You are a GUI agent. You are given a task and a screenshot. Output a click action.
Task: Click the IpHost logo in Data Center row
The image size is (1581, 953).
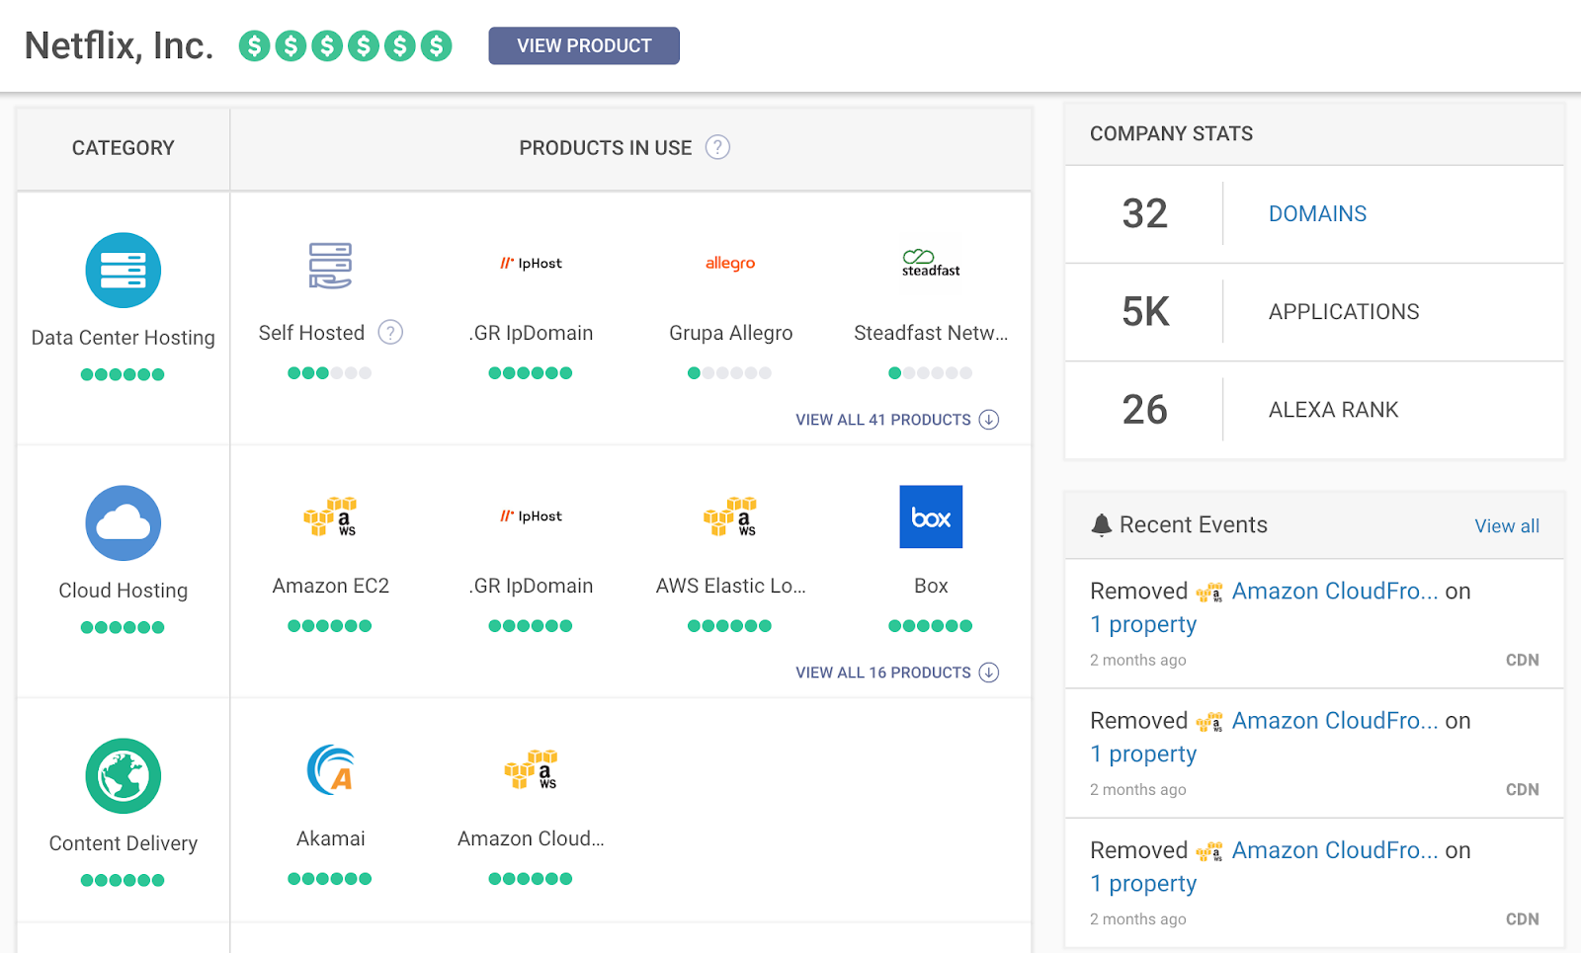click(x=531, y=264)
